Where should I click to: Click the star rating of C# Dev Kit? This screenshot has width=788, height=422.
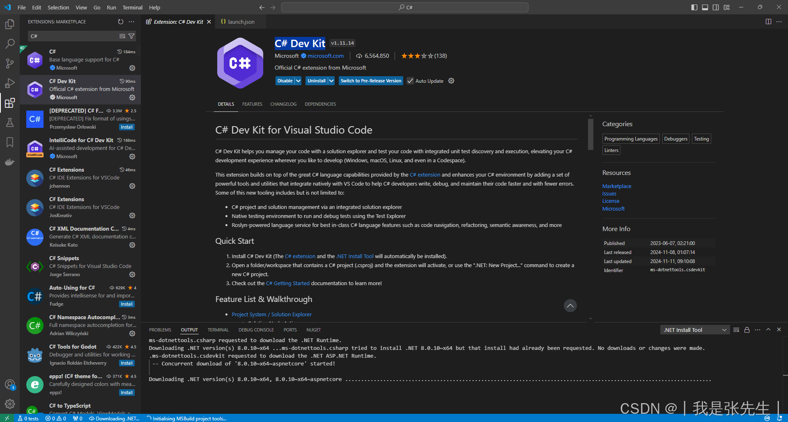(417, 56)
